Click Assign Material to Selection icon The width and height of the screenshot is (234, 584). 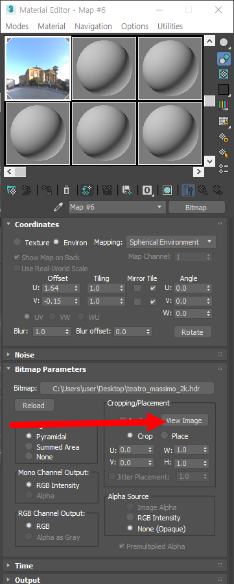tap(47, 190)
